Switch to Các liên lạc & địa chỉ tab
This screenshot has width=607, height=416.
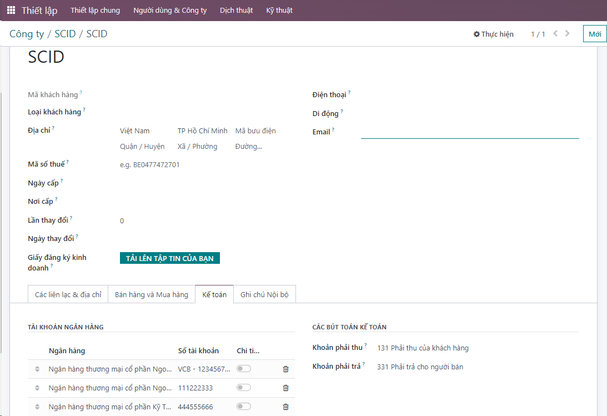(x=68, y=294)
